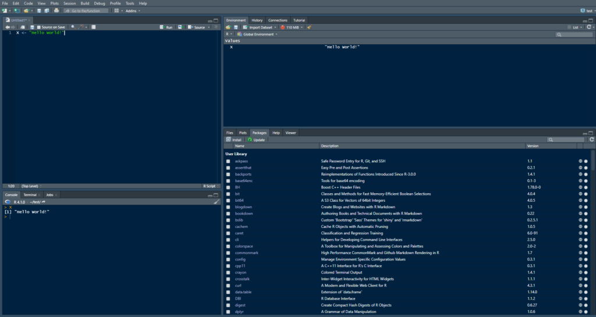Open the Source button dropdown arrow
Screen dimensions: 596x317
click(209, 27)
